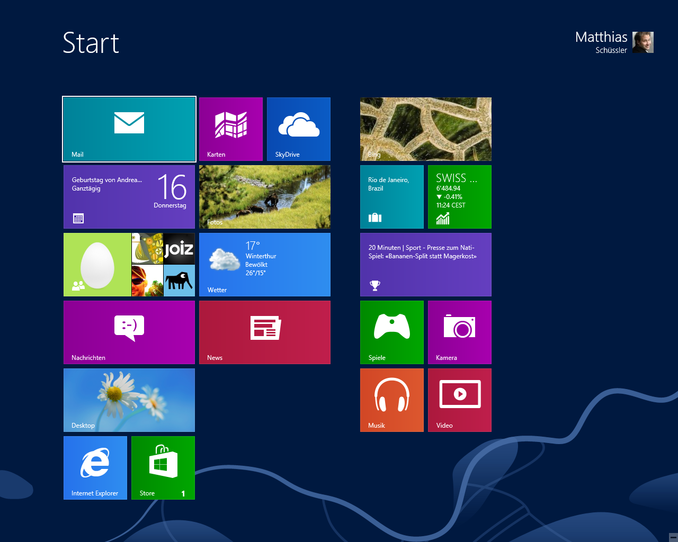Open the SkyDrive cloud tile

pyautogui.click(x=299, y=129)
